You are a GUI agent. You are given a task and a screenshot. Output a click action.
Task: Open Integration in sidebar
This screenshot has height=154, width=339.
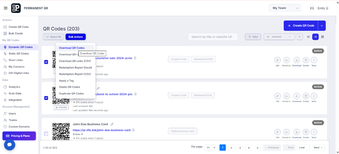tap(15, 100)
